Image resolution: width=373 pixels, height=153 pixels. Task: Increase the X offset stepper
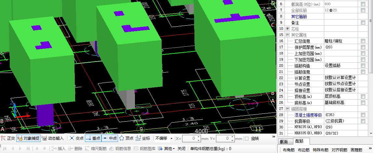point(199,137)
